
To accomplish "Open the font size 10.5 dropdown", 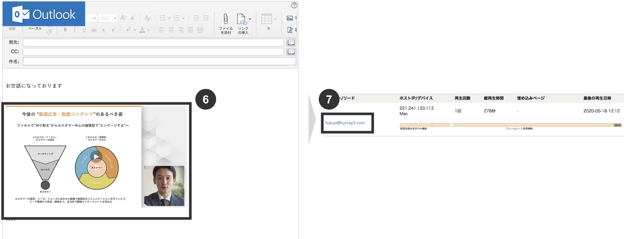I will tap(108, 18).
